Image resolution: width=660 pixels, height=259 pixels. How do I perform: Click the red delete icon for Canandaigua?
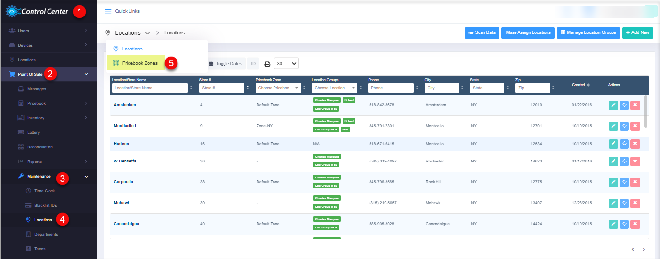[x=635, y=224]
